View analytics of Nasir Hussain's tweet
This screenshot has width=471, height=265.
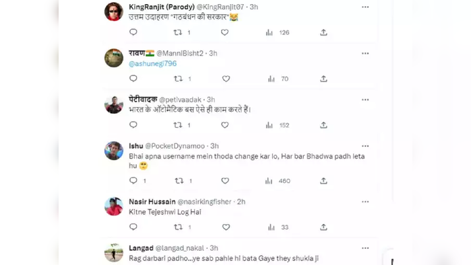[x=278, y=227]
